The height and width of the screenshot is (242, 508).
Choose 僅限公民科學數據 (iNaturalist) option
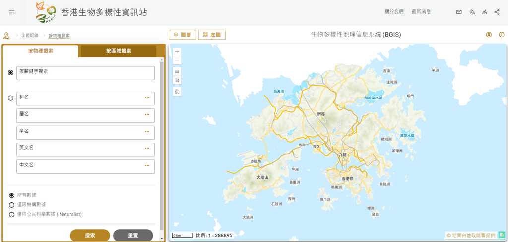pyautogui.click(x=12, y=215)
